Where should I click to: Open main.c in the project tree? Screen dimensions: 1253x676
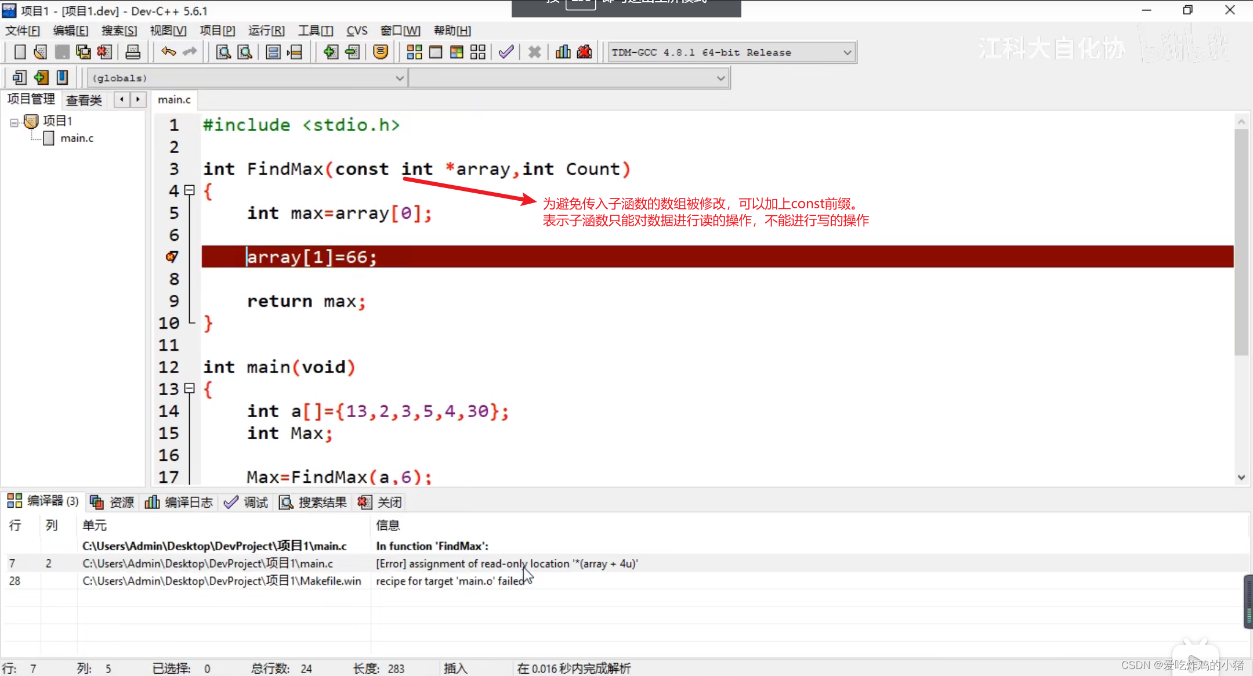coord(77,138)
